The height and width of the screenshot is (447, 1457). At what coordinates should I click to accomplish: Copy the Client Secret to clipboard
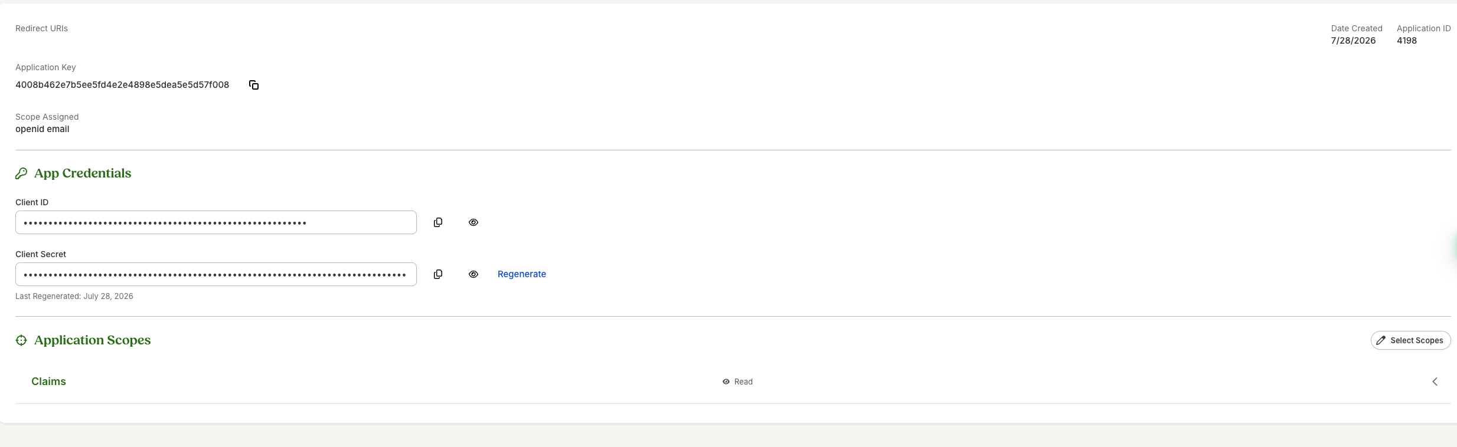click(438, 274)
